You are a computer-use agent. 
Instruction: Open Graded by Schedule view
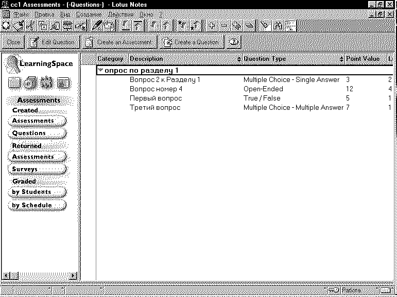pyautogui.click(x=37, y=205)
